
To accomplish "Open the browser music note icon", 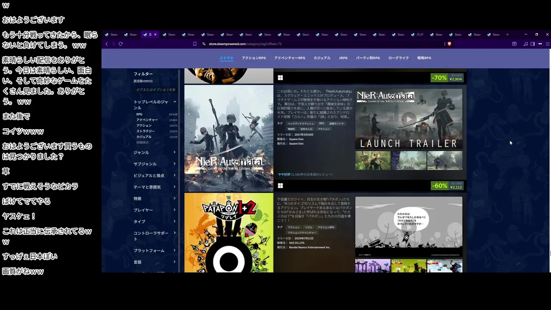I will tap(526, 43).
